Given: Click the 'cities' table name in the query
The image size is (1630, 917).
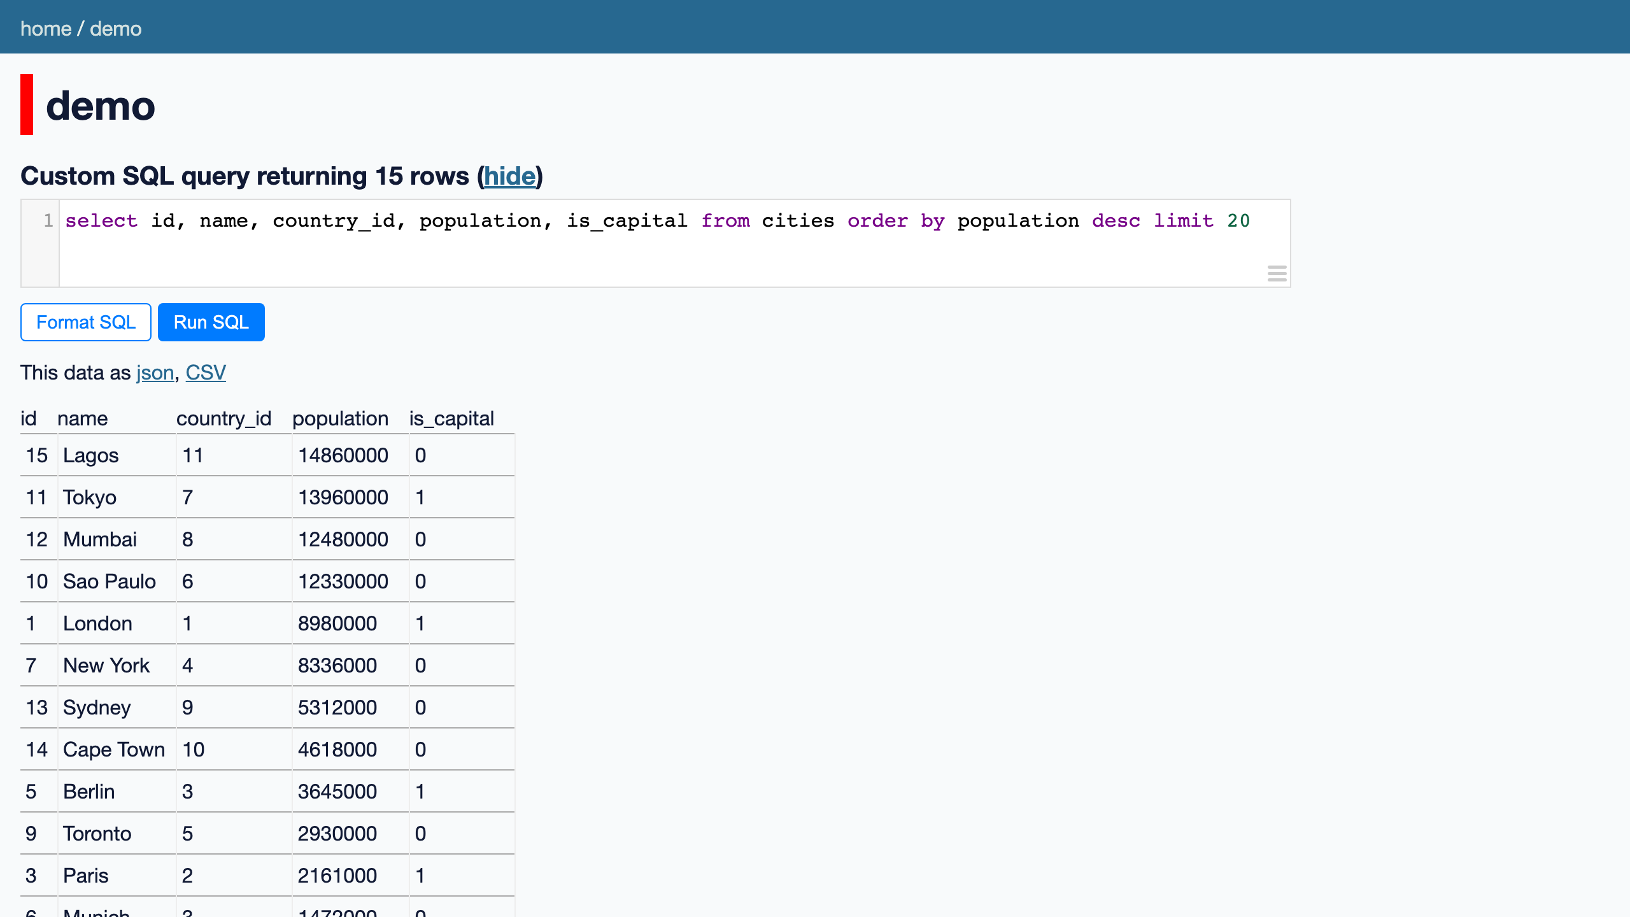Looking at the screenshot, I should (798, 220).
